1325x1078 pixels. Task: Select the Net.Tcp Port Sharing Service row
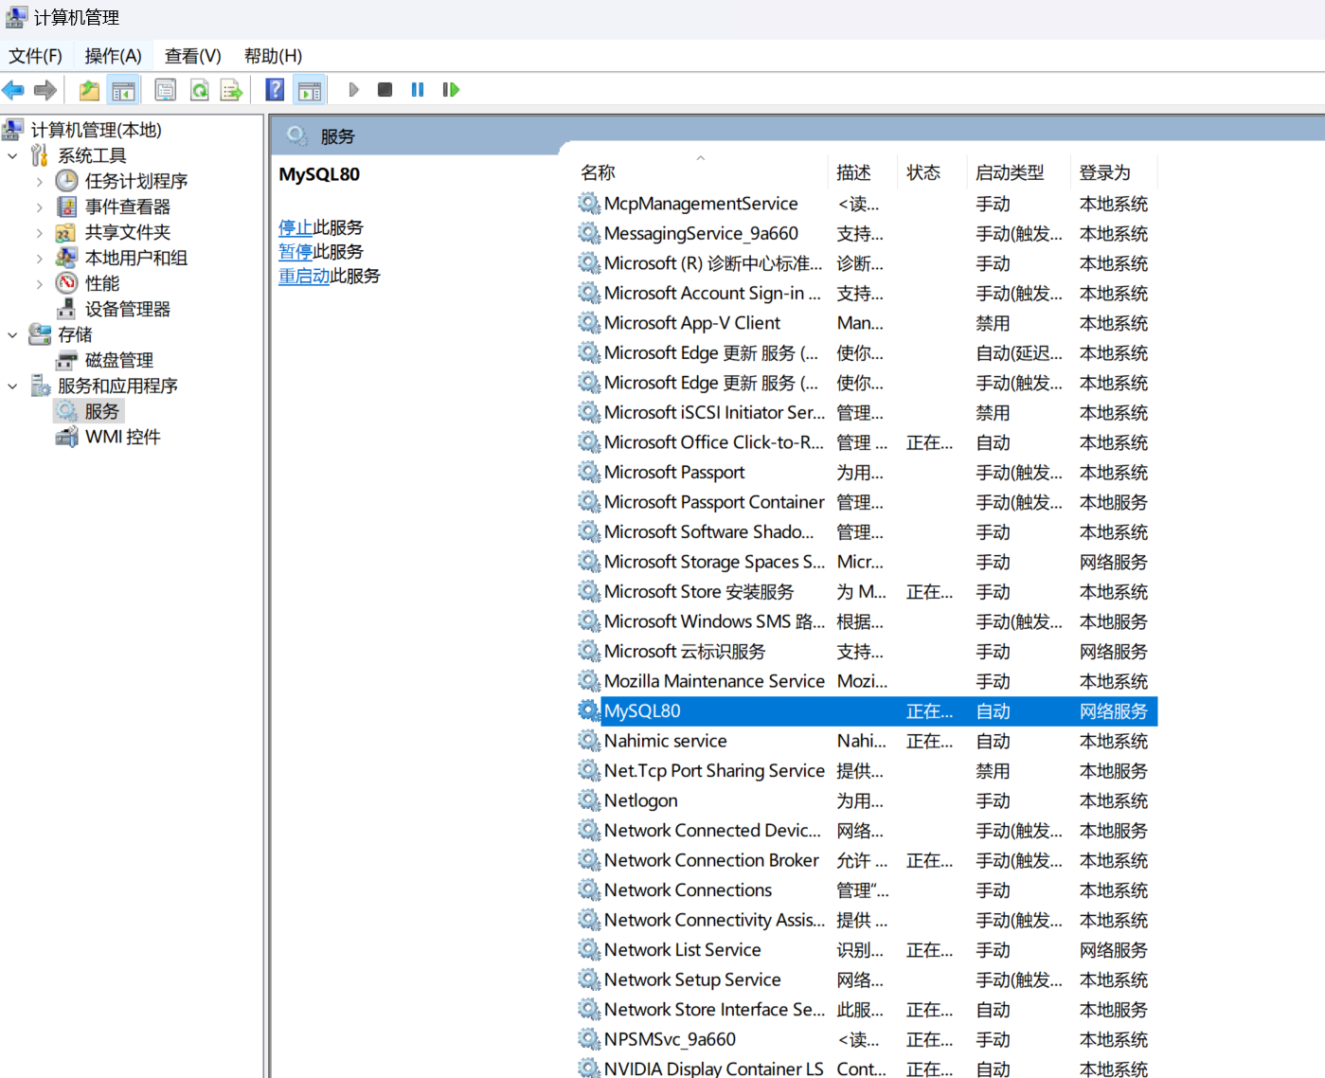(867, 771)
